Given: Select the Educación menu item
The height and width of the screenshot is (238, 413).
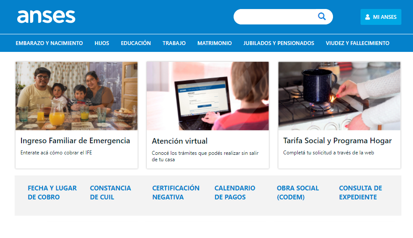Looking at the screenshot, I should click(x=136, y=43).
